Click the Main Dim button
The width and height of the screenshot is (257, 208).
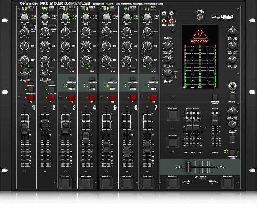pos(173,142)
